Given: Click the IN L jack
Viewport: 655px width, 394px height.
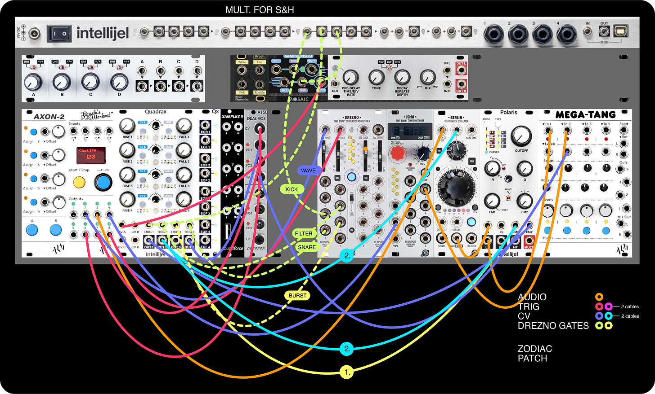Looking at the screenshot, I should 447,70.
